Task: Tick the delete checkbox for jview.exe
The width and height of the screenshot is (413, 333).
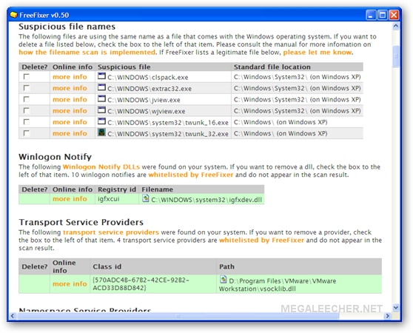Action: pos(27,99)
